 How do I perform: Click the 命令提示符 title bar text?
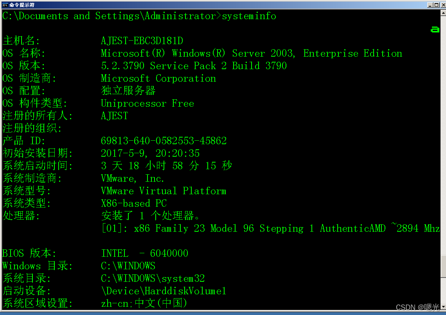(22, 5)
